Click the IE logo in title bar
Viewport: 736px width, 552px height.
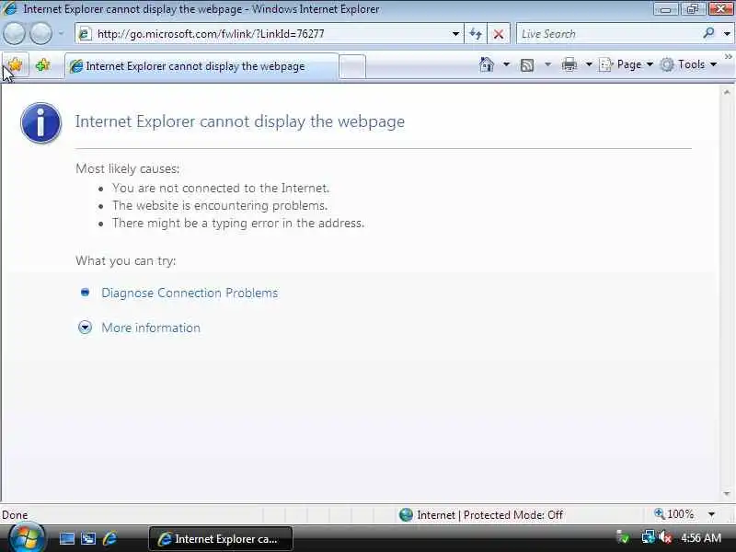point(10,8)
